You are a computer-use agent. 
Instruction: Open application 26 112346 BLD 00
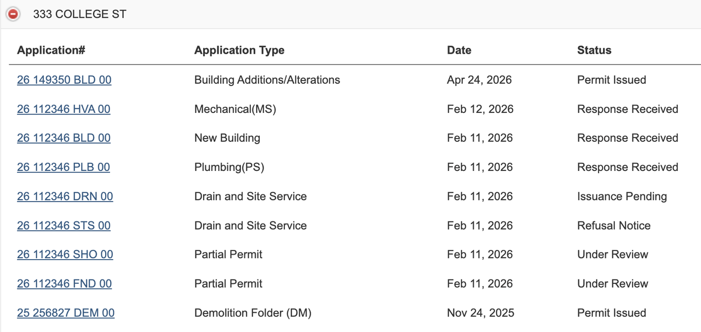(x=64, y=138)
